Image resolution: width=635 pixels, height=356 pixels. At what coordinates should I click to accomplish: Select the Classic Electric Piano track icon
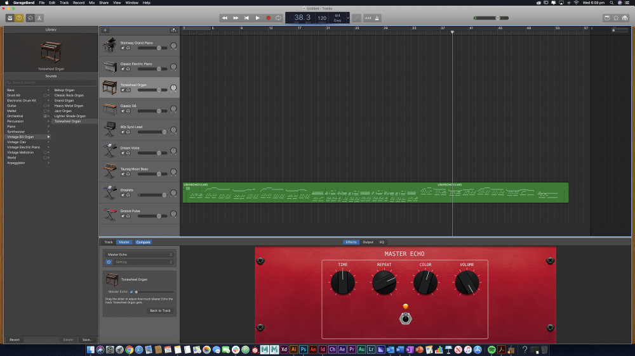coord(109,67)
